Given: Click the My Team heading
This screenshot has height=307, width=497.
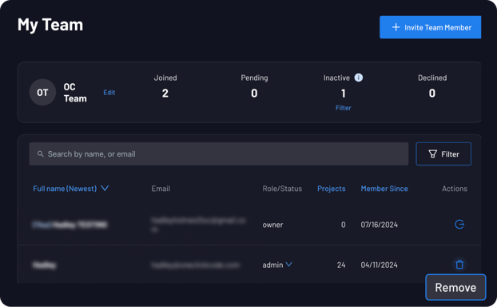Looking at the screenshot, I should [x=50, y=25].
